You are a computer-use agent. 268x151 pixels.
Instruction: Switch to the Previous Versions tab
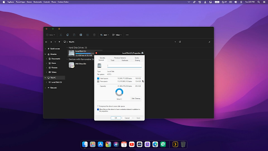point(120,58)
